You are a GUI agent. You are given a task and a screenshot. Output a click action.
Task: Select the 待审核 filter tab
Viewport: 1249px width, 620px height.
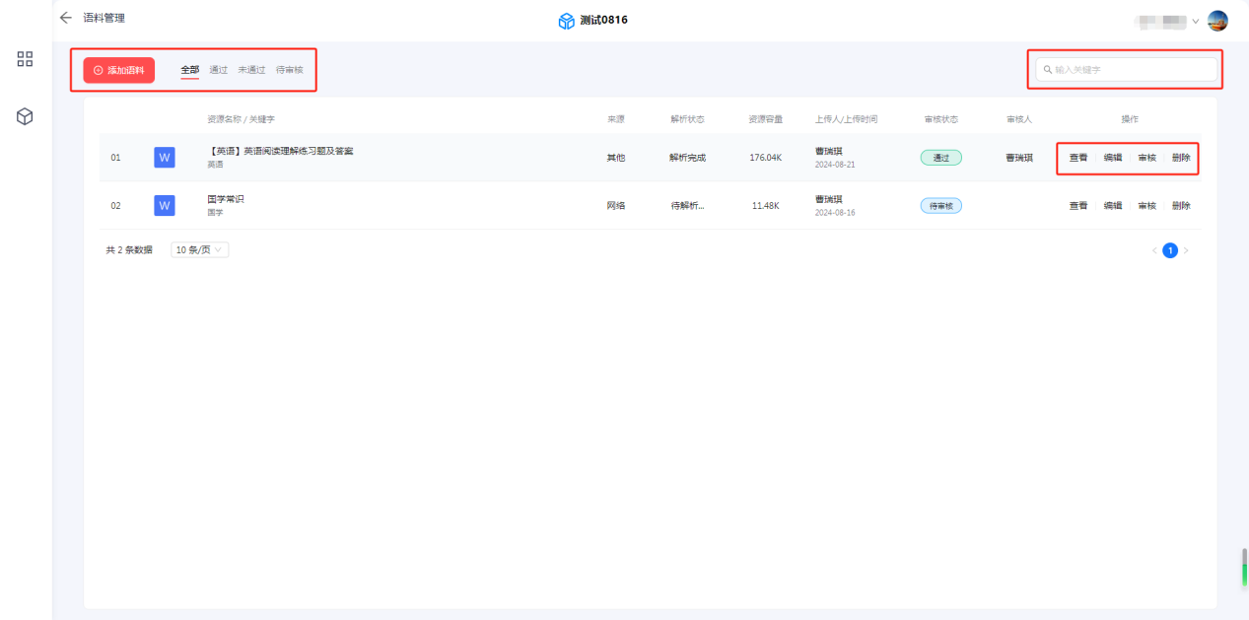290,70
